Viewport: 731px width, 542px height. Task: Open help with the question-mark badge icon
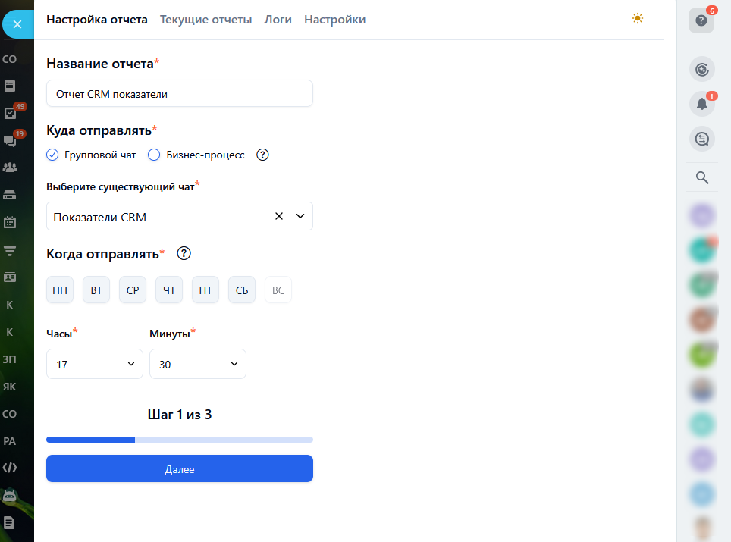tap(701, 20)
